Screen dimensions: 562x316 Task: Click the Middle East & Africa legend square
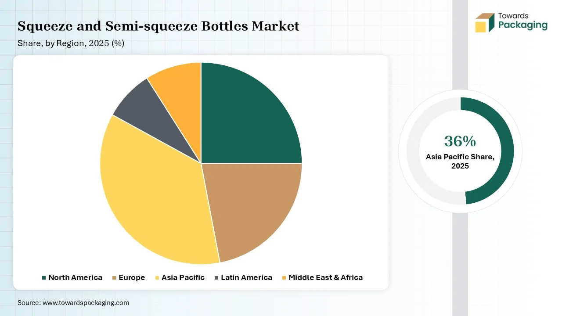[284, 278]
